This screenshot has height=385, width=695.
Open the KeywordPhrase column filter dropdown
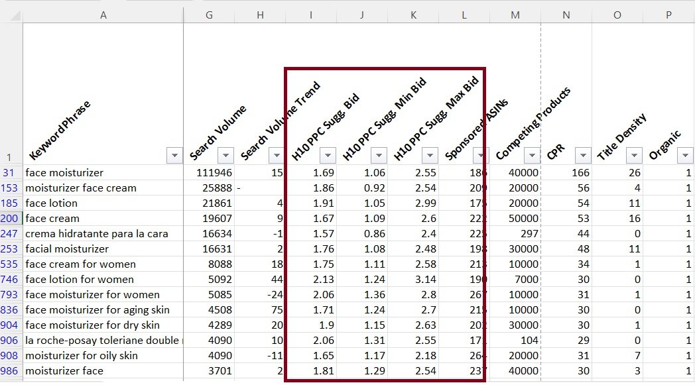pos(174,155)
